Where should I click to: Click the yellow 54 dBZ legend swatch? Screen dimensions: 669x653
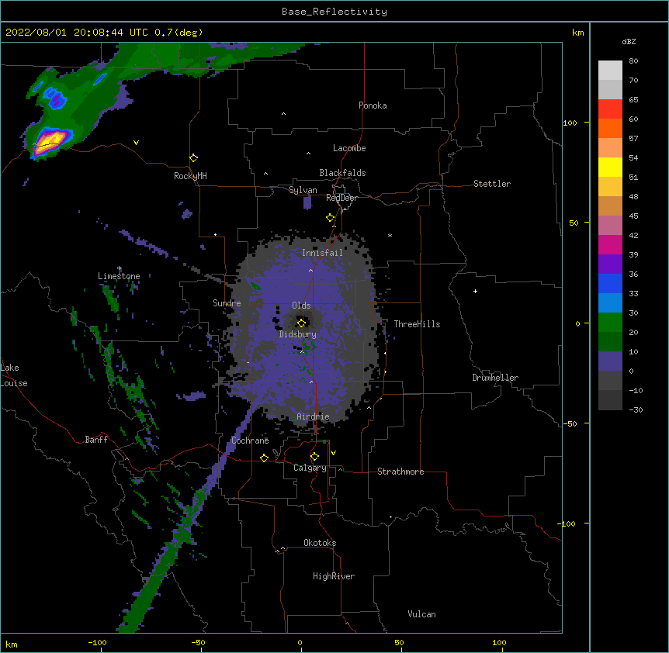pos(610,167)
